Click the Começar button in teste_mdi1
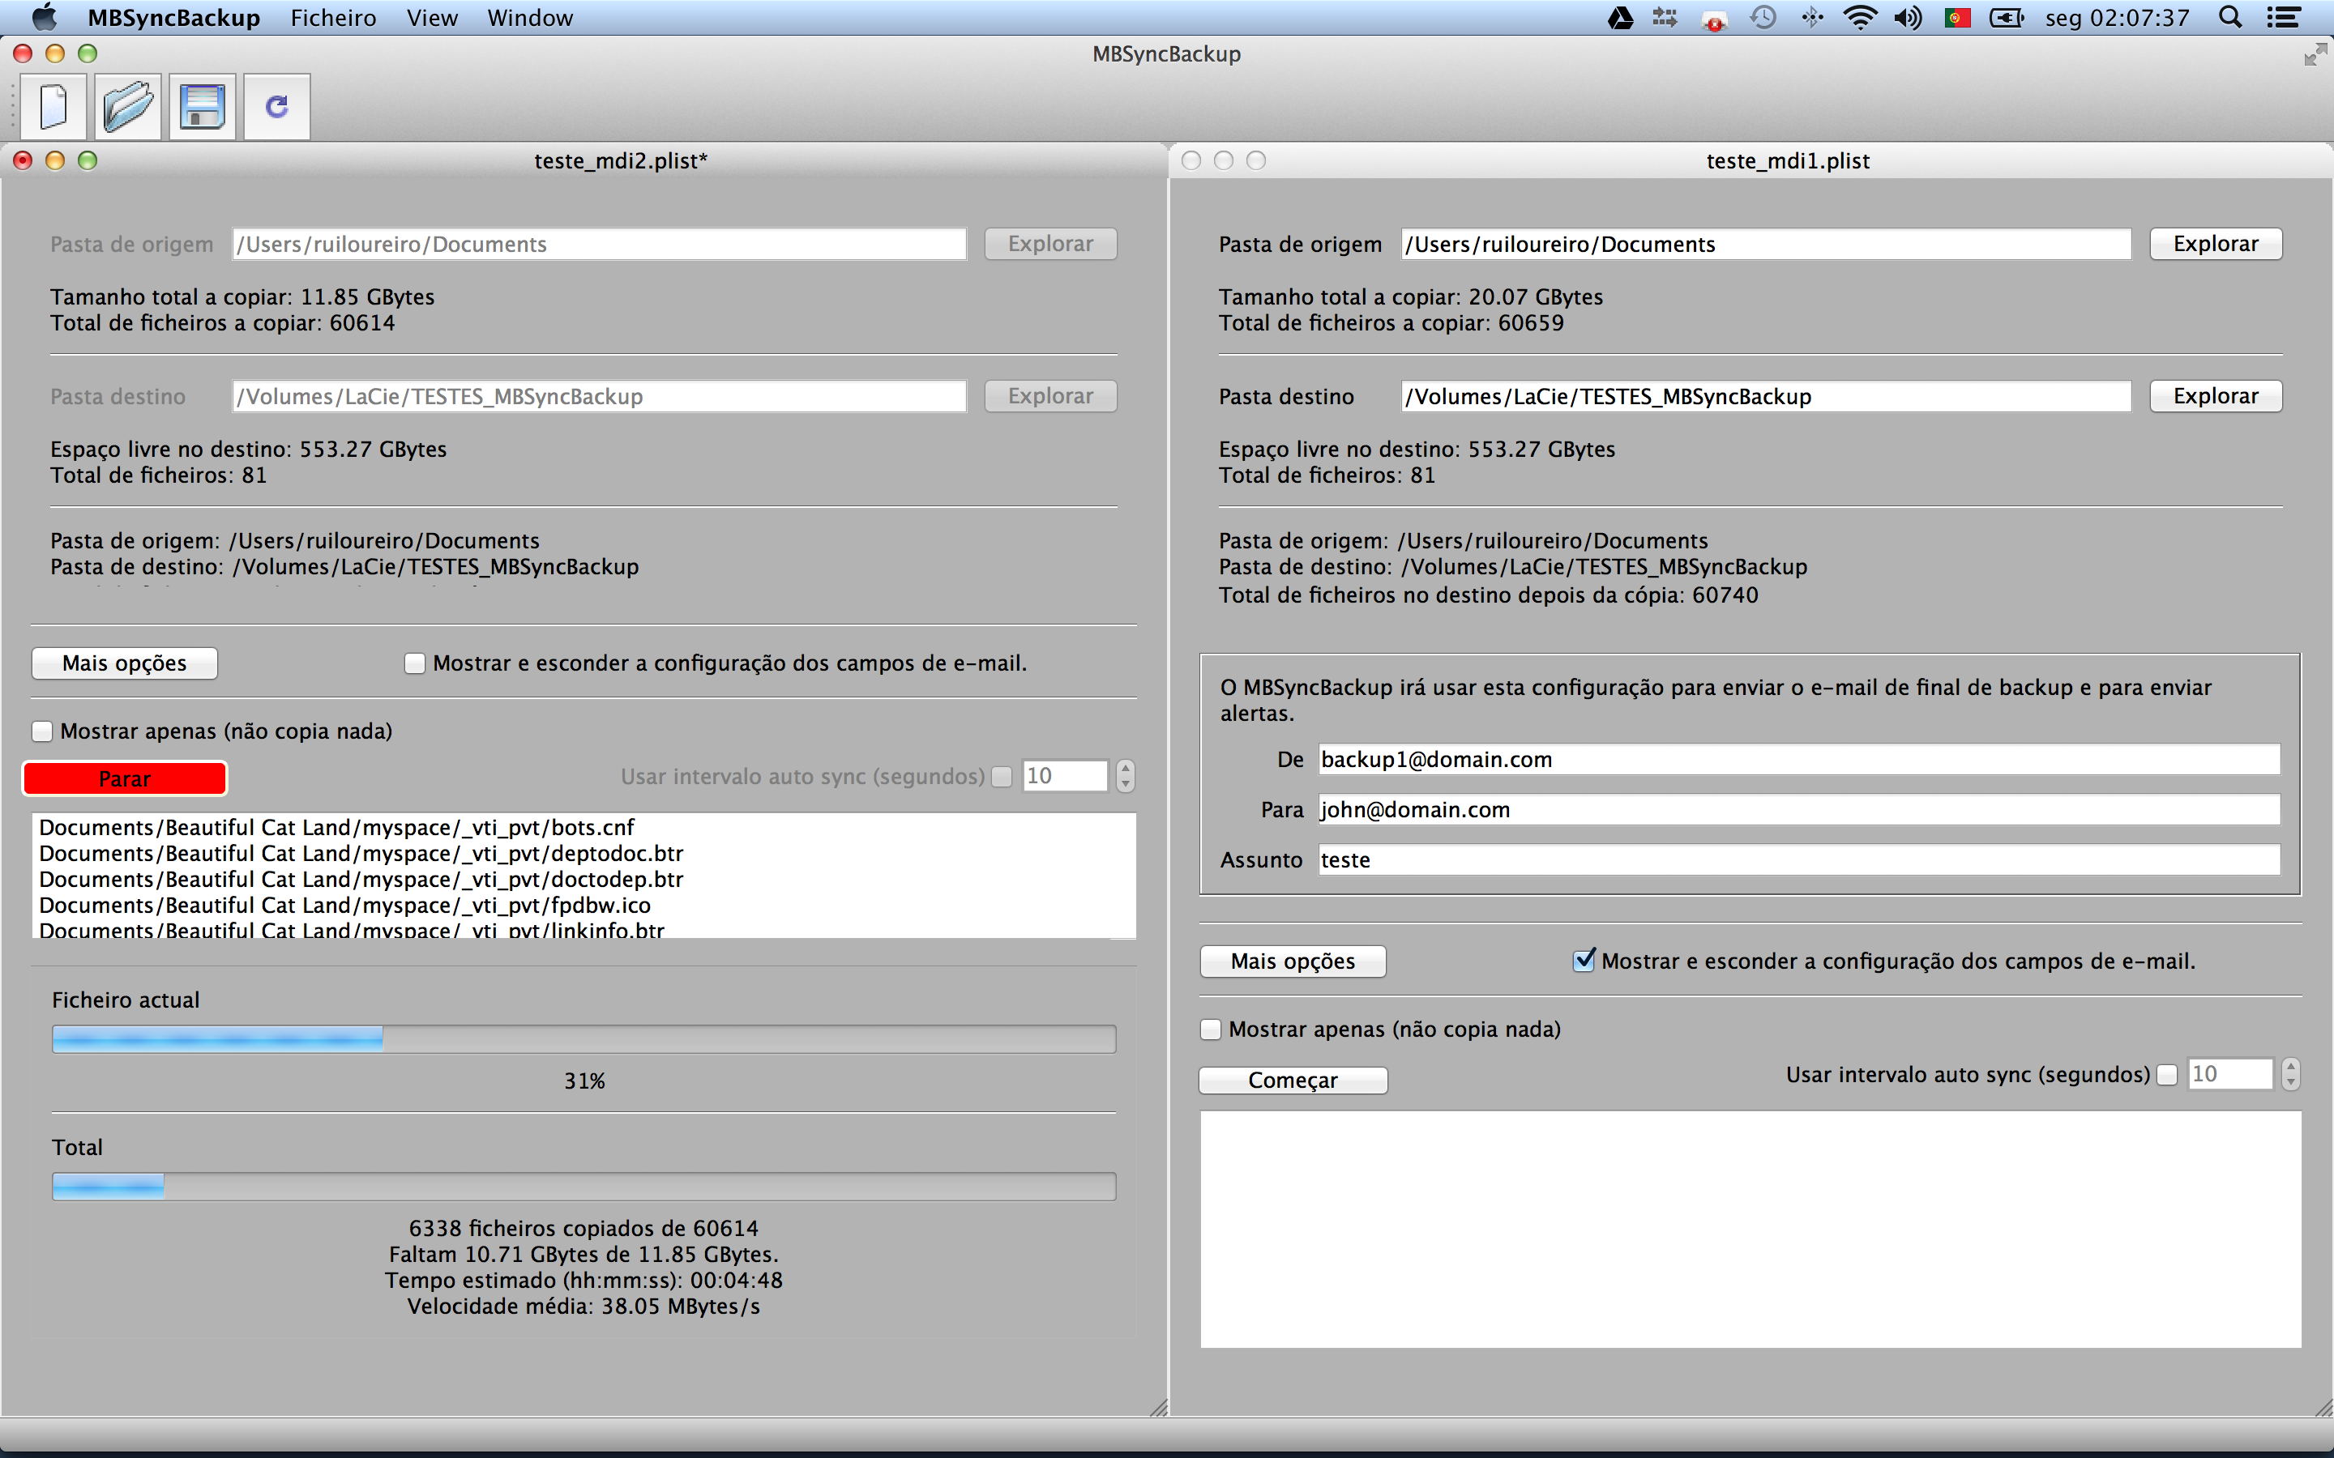Screen dimensions: 2334x1458 click(x=1293, y=1080)
